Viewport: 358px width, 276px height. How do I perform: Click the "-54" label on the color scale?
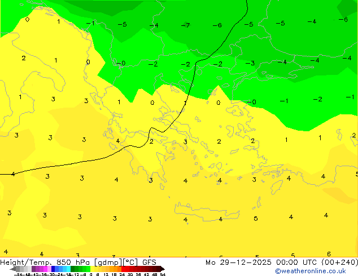coord(18,274)
